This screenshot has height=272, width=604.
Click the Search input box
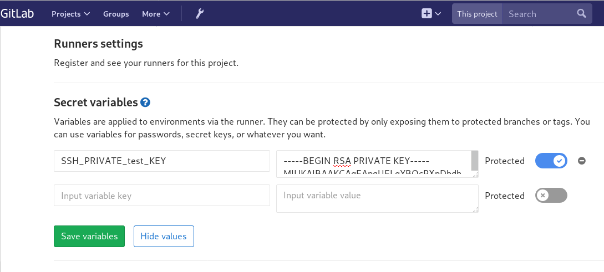point(538,14)
